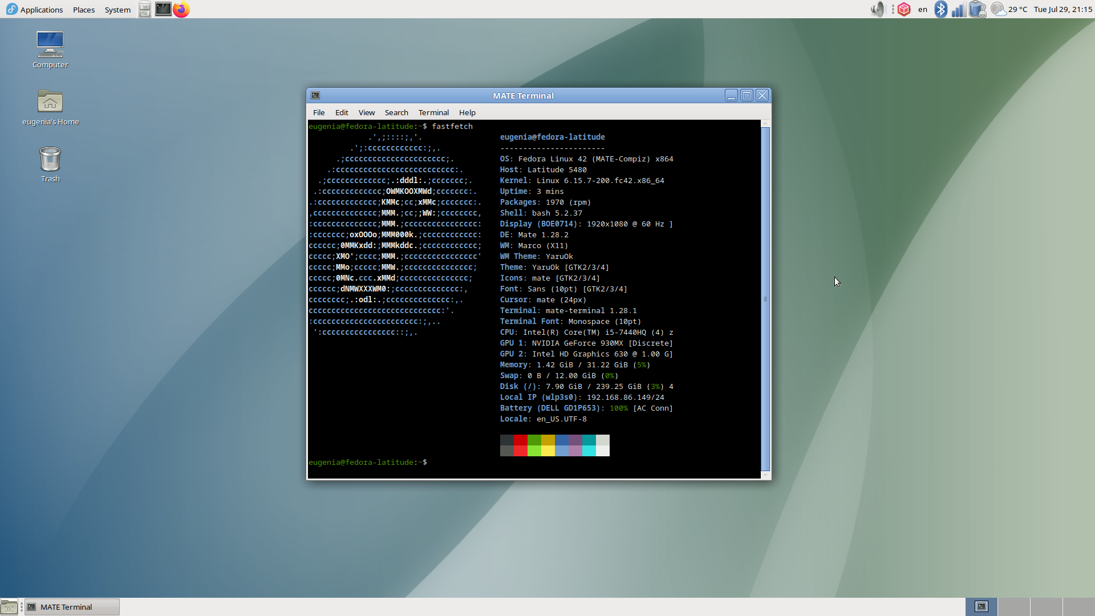Click the 29 °C temperature reading

point(1018,10)
